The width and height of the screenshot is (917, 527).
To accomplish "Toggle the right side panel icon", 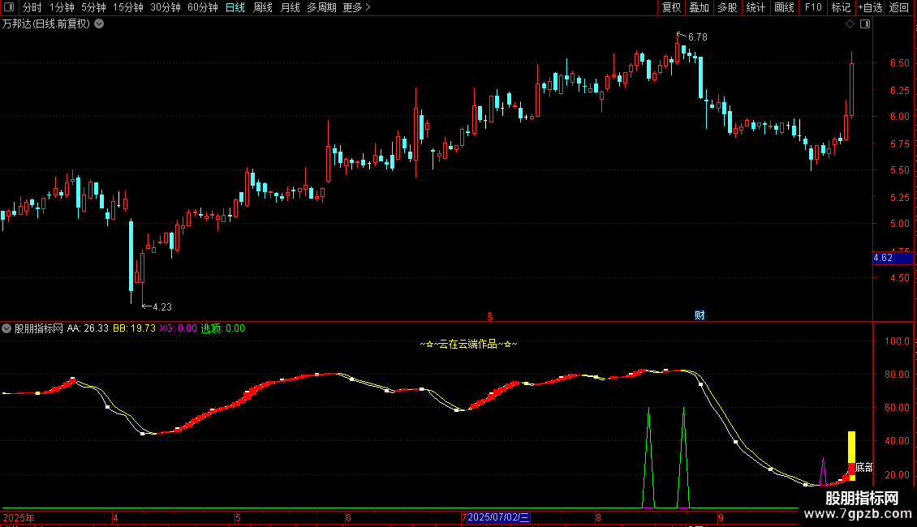I will tap(865, 24).
